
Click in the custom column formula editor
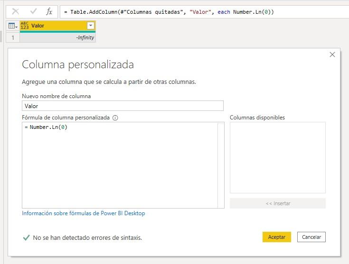click(120, 165)
